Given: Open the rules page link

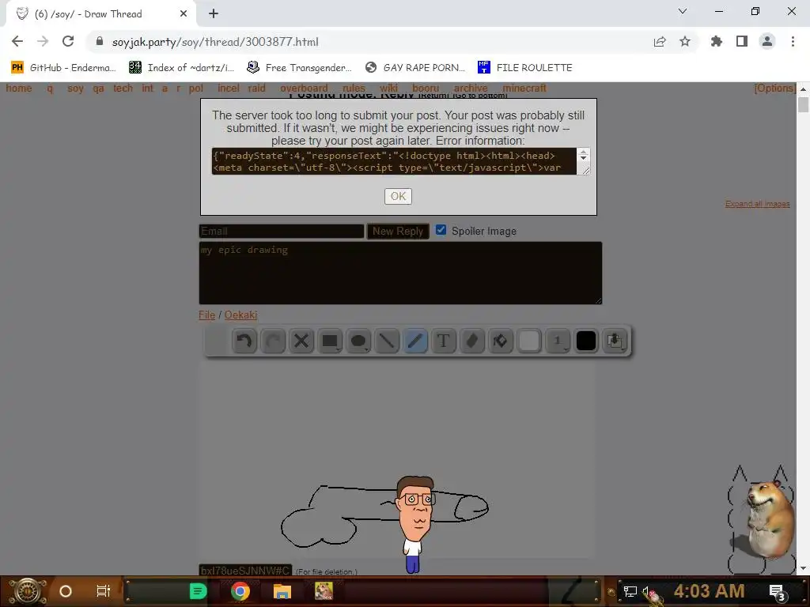Looking at the screenshot, I should coord(354,89).
